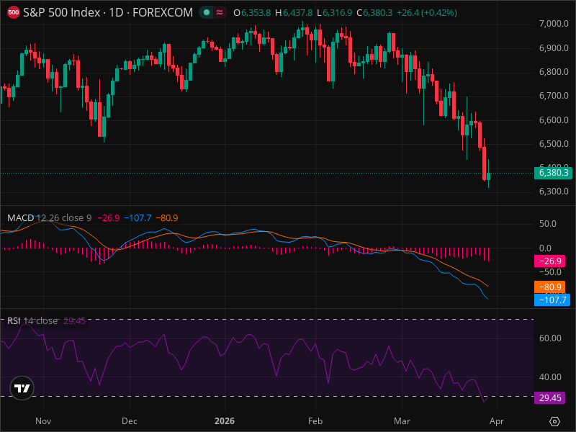Click the Nov label on time axis
Screen dimensions: 576x432
pos(43,421)
